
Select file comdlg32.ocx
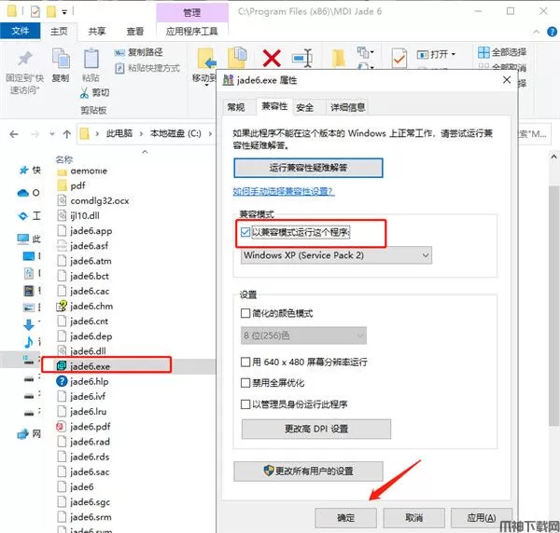click(93, 200)
